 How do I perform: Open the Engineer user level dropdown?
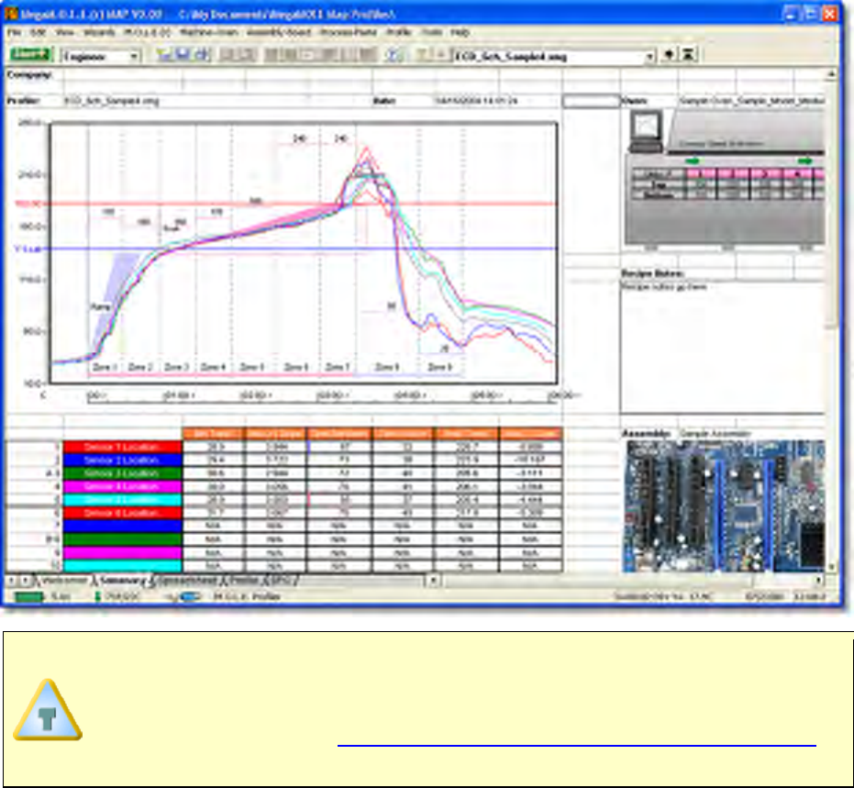tap(134, 56)
